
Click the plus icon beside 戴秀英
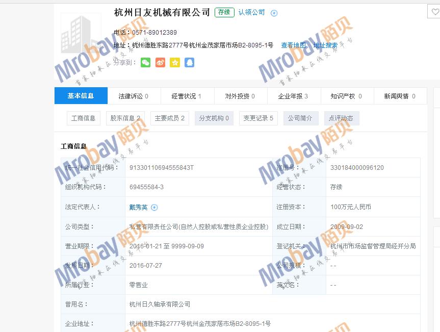pos(154,208)
